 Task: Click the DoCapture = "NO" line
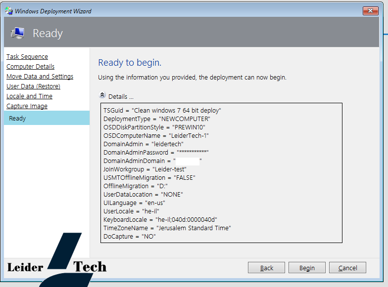(x=130, y=236)
